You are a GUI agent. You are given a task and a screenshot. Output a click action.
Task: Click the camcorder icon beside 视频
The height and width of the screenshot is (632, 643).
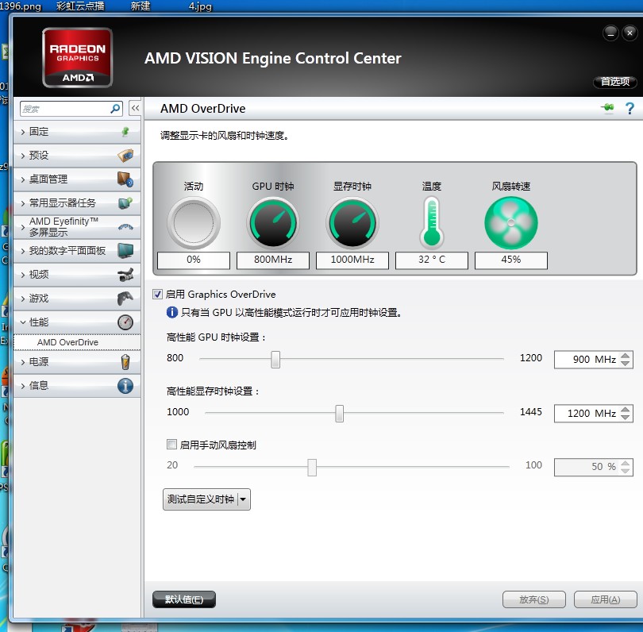pyautogui.click(x=125, y=275)
